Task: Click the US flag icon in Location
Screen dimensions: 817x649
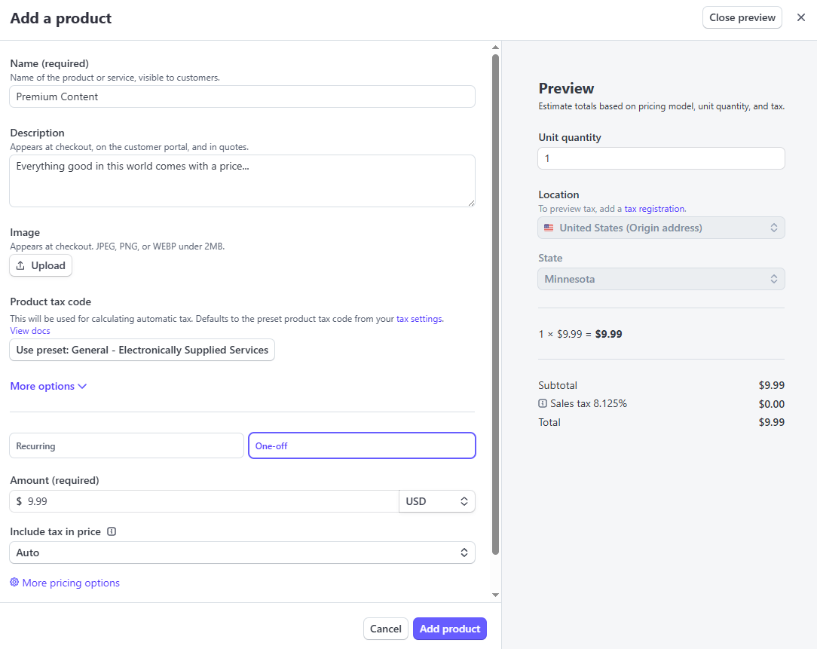Action: pyautogui.click(x=549, y=228)
